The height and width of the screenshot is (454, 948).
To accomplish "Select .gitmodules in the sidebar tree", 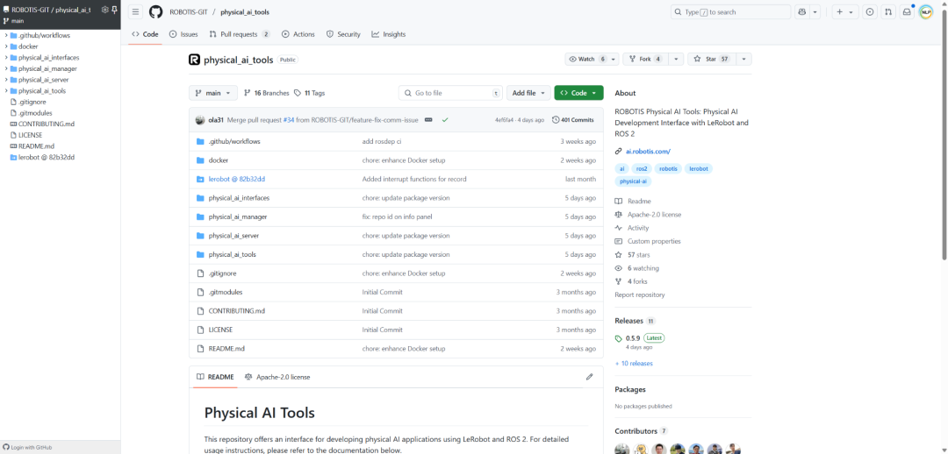I will pos(35,113).
